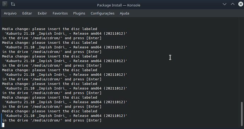The image size is (244, 129).
Task: Open the Configurações menu
Action: click(x=103, y=13)
